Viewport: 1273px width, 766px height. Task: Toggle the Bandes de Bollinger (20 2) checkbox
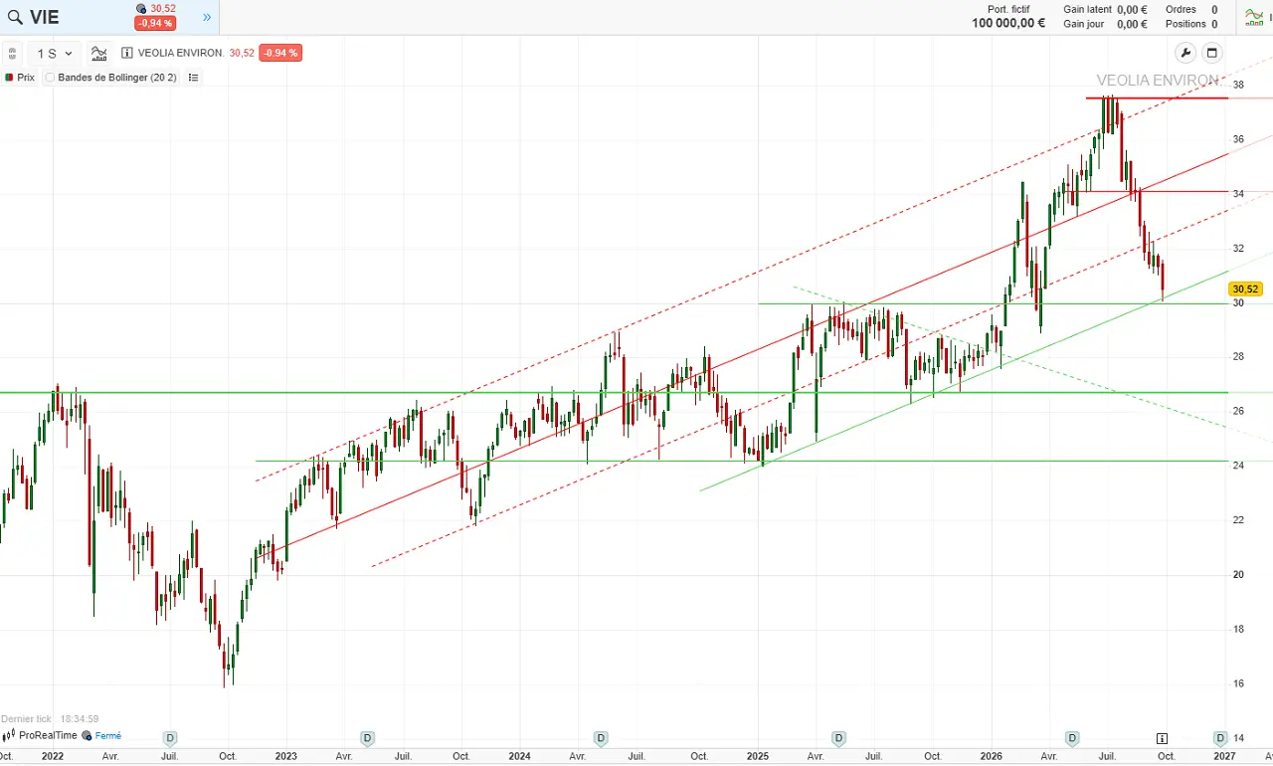(x=50, y=77)
